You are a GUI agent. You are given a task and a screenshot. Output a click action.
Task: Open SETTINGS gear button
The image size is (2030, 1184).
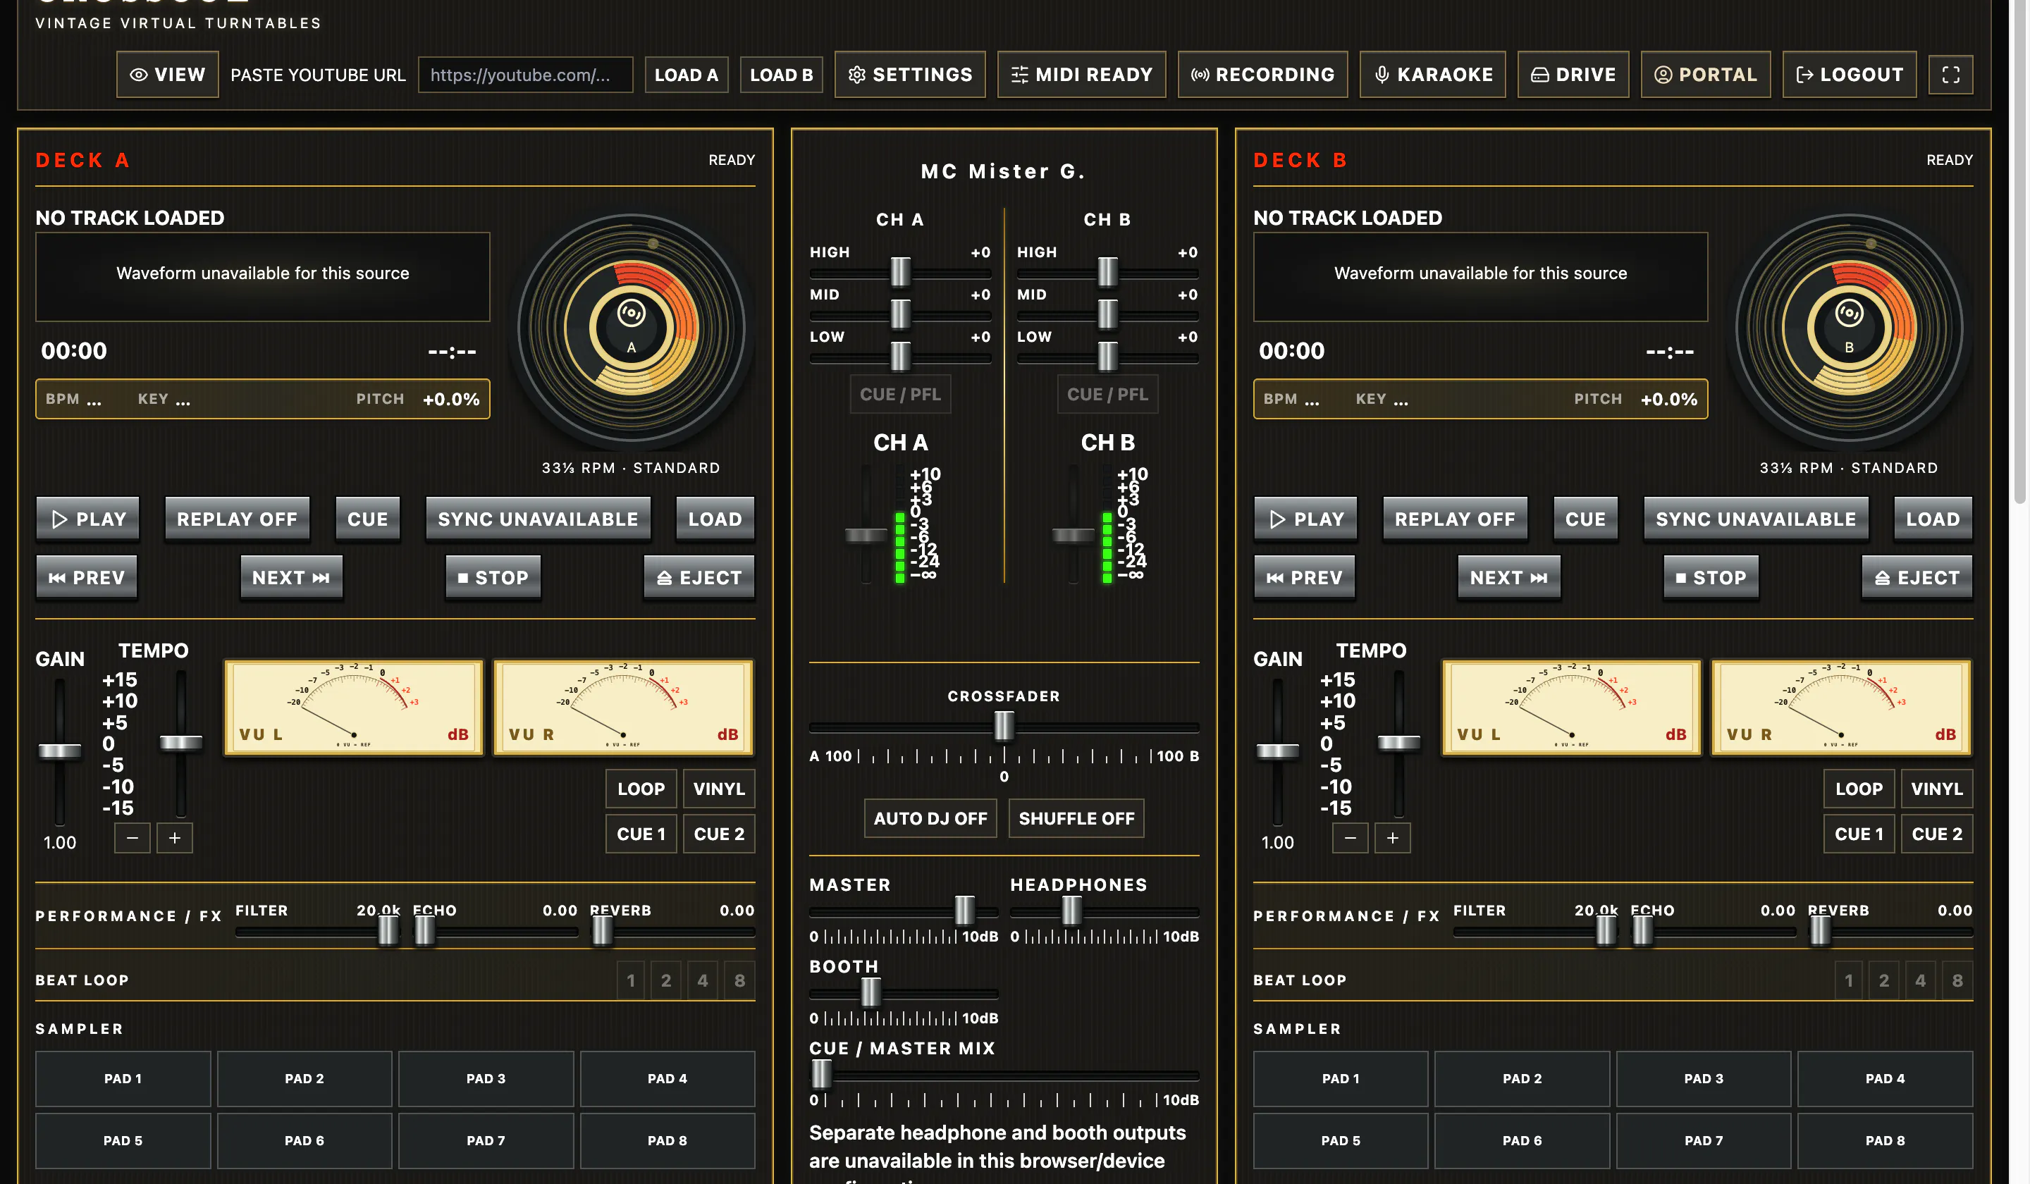click(x=909, y=75)
